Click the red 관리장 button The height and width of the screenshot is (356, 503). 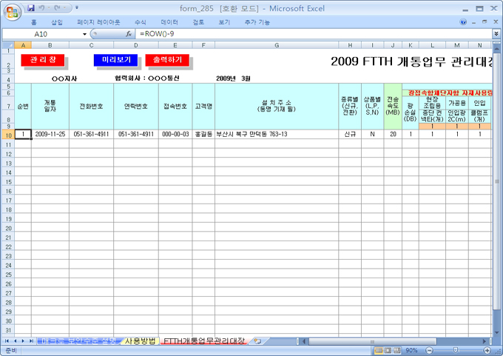click(42, 60)
